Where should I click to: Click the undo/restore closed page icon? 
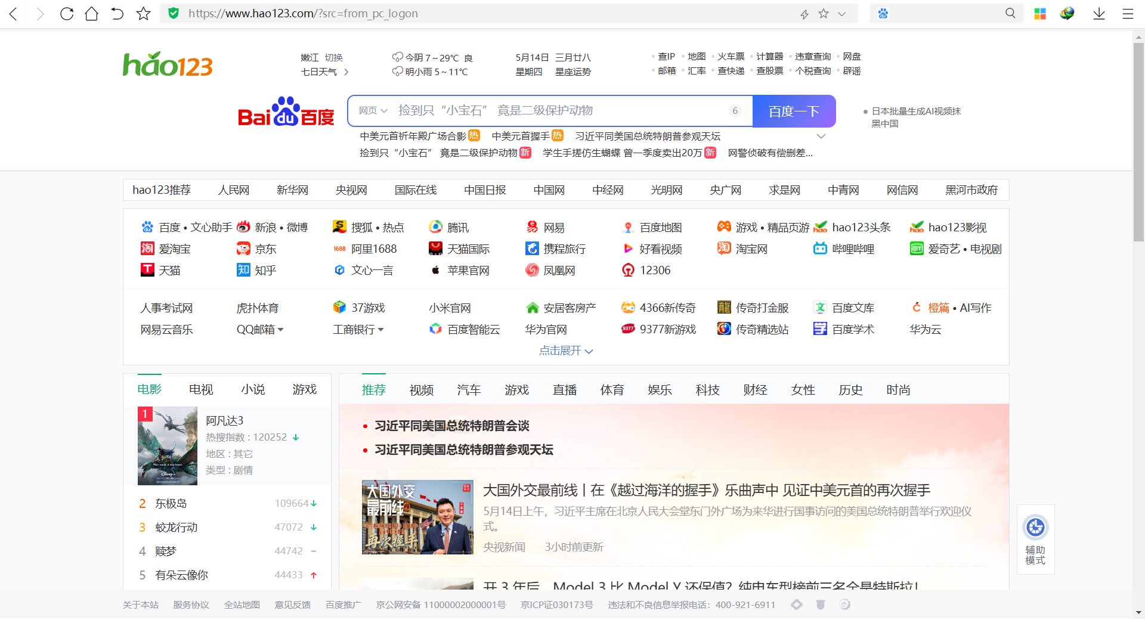[117, 14]
